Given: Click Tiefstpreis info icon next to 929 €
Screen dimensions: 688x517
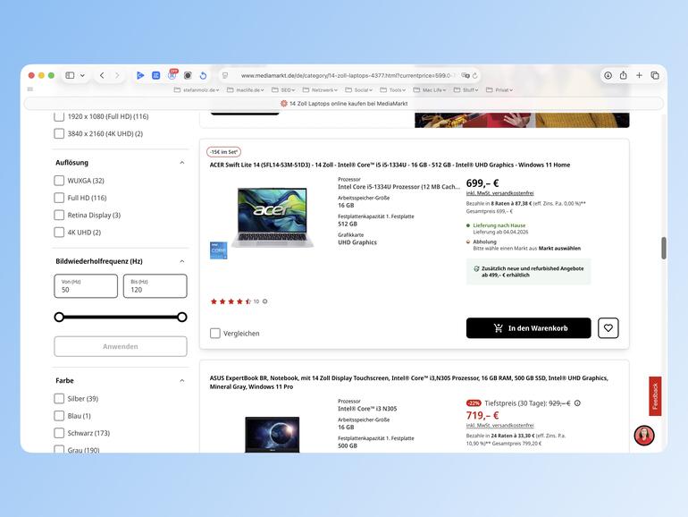Looking at the screenshot, I should click(x=577, y=403).
